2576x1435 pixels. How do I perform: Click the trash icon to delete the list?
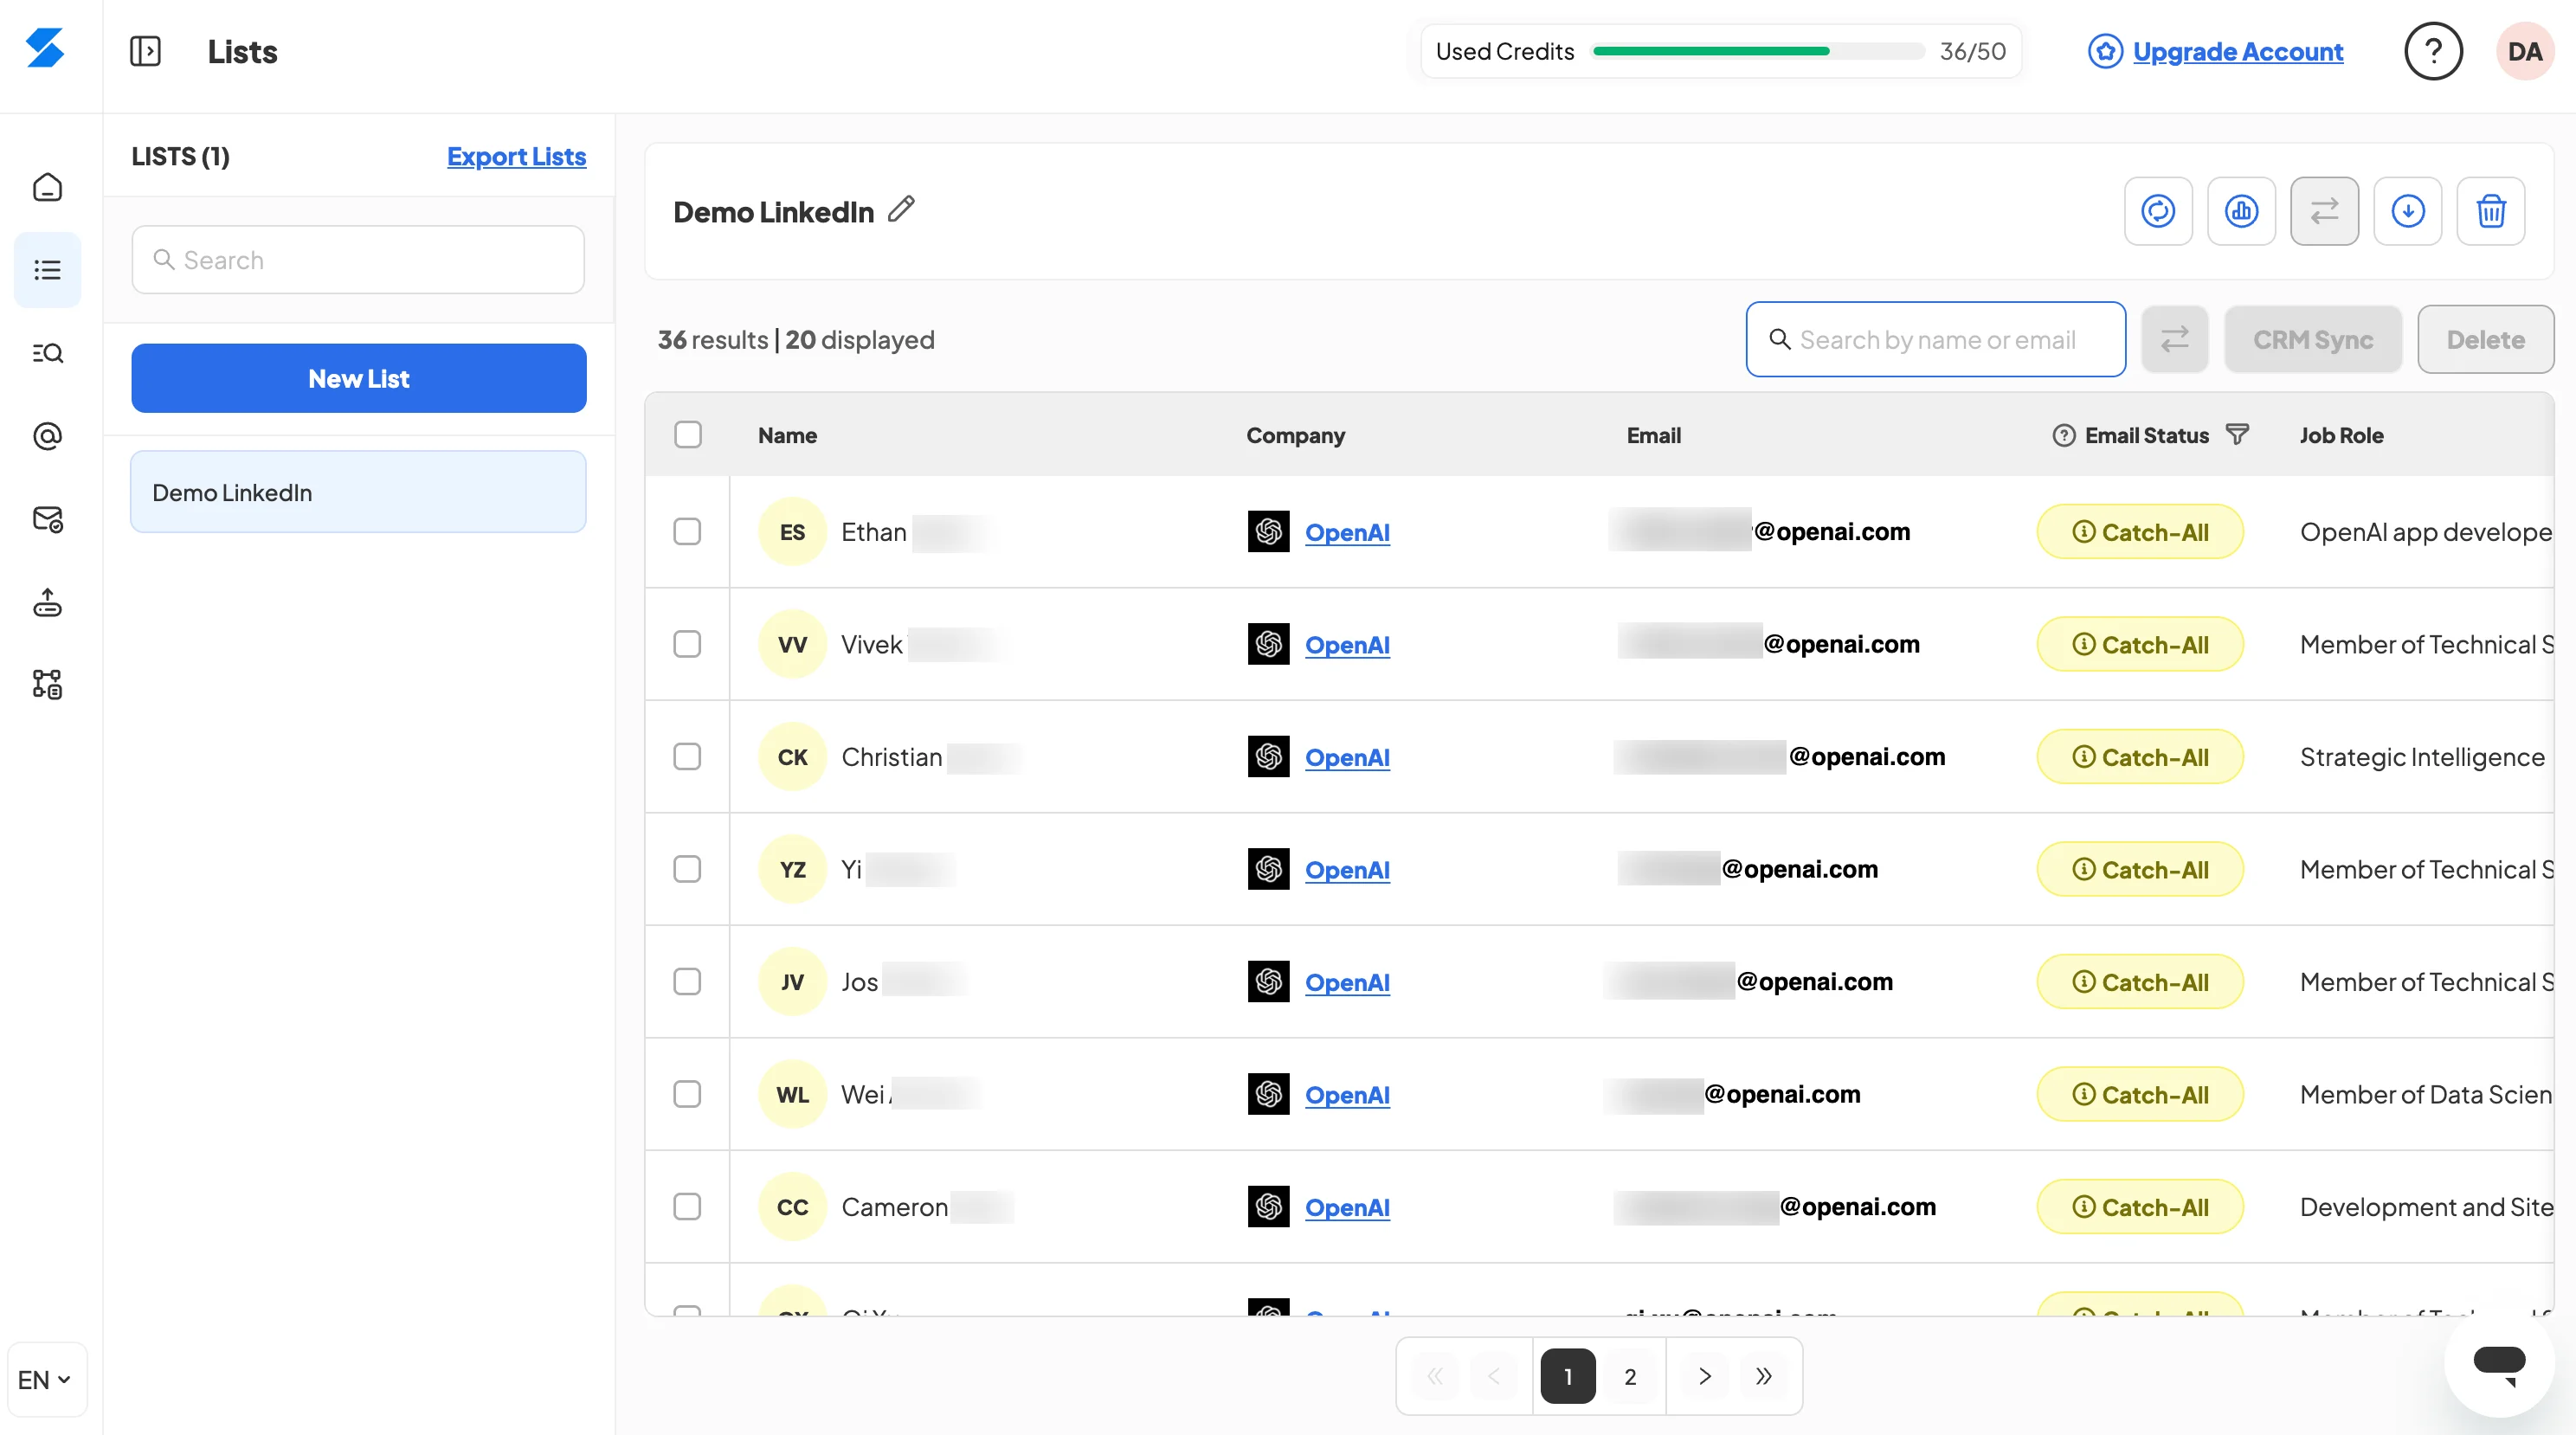2490,211
